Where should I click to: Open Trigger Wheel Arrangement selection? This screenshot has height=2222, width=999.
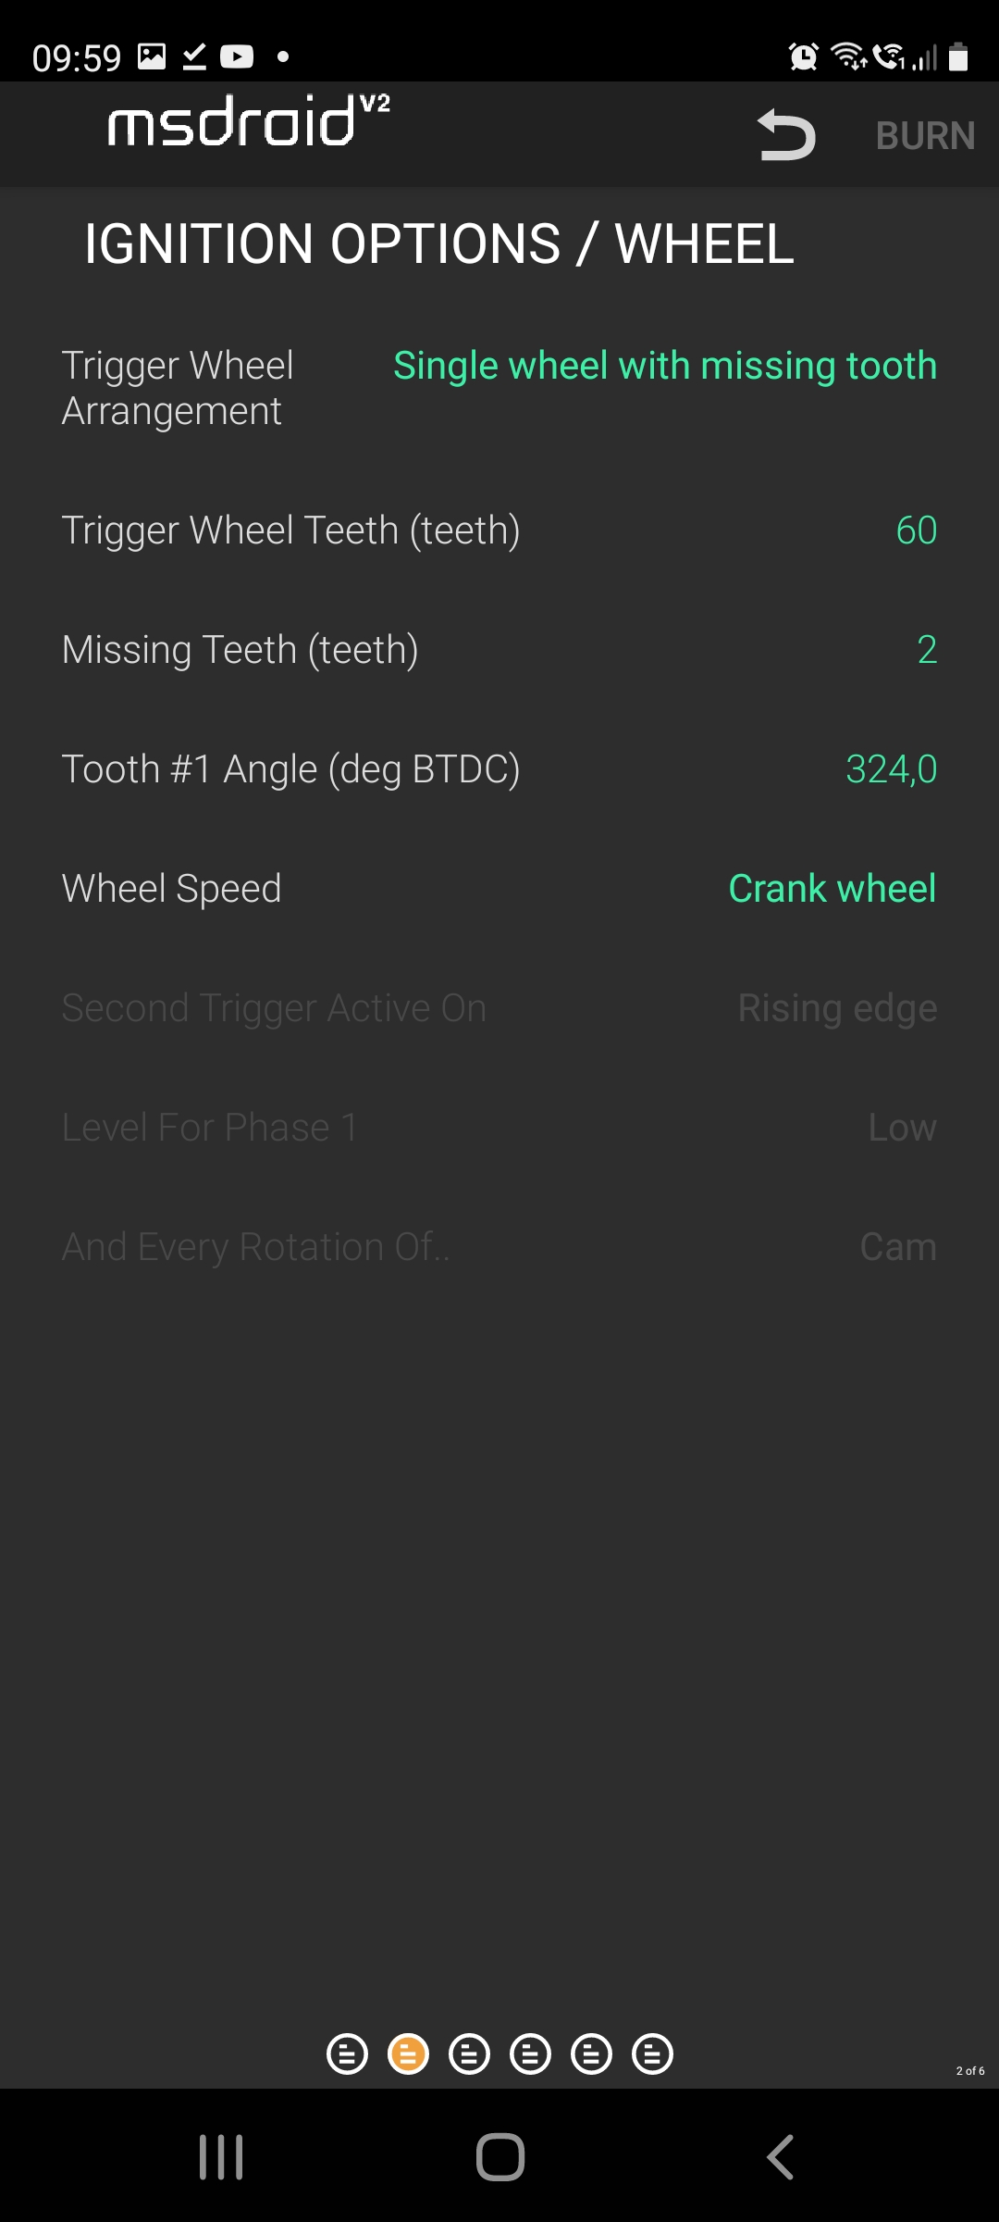click(x=664, y=366)
